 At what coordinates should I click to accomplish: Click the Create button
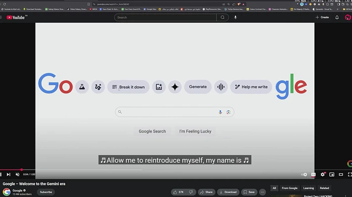click(x=322, y=17)
